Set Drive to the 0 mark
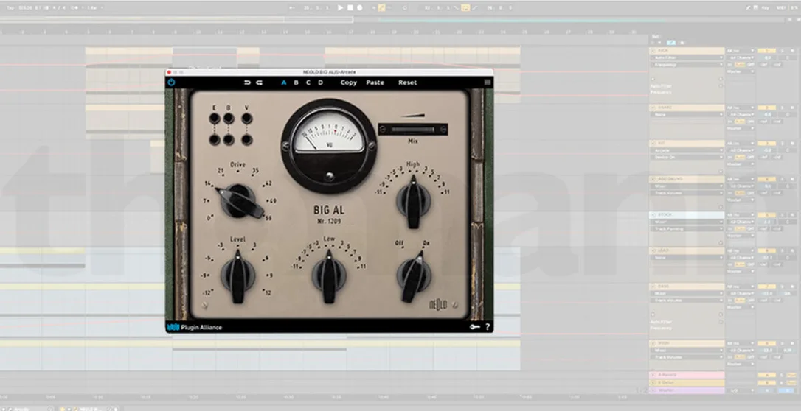Viewport: 801px width, 411px height. [209, 218]
